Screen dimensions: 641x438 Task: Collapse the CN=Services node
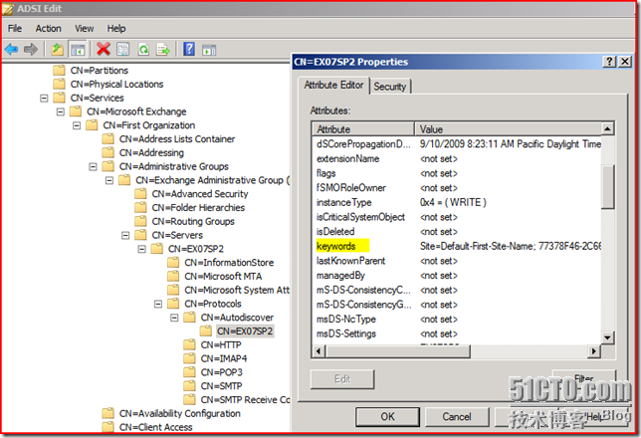click(x=44, y=99)
